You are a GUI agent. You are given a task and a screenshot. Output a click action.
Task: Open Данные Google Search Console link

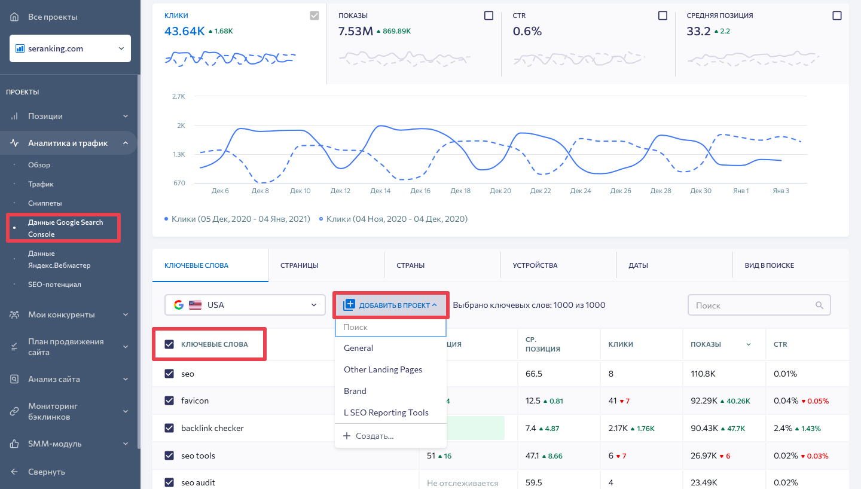[x=65, y=228]
